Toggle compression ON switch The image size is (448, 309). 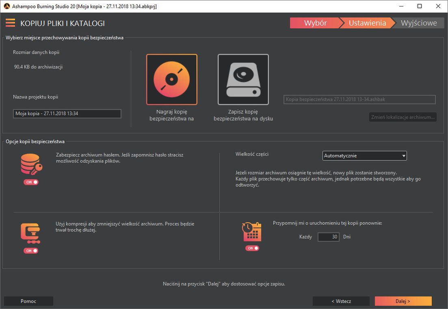31,251
